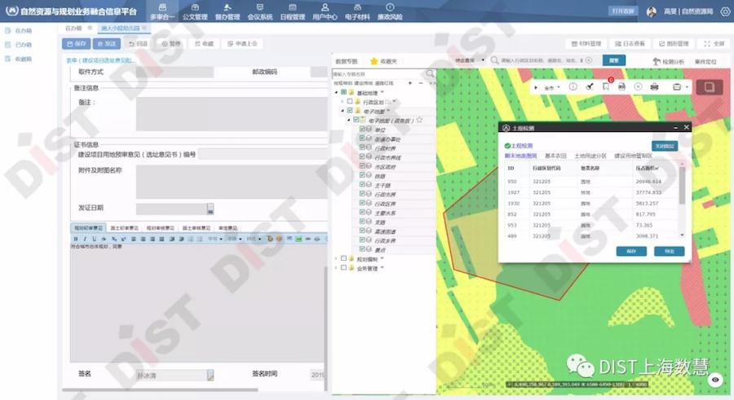Click the blue search button beside map search
734x400 pixels.
point(613,60)
